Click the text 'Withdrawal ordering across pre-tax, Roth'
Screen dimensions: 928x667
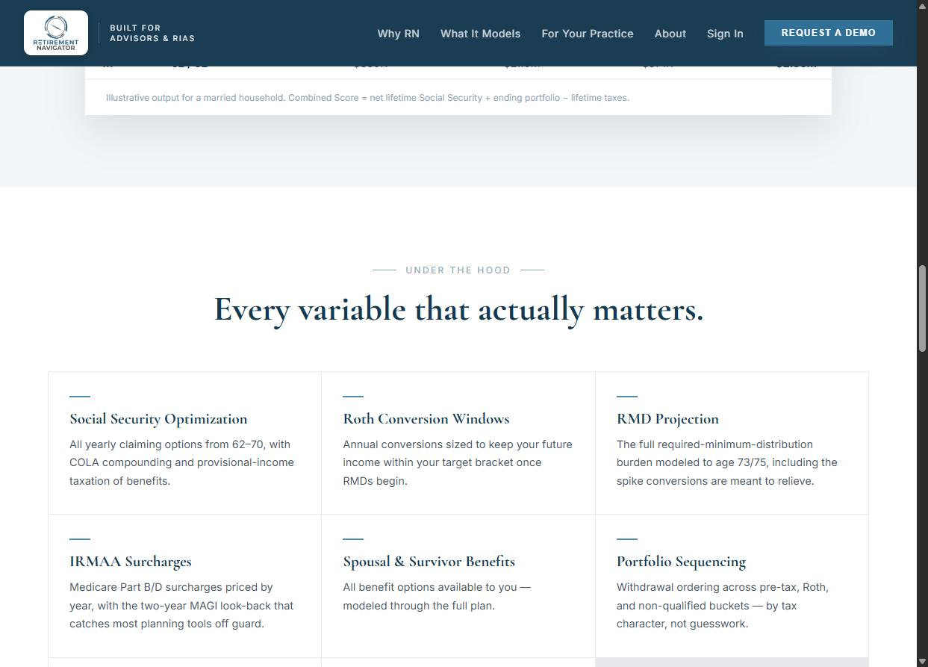tap(723, 587)
